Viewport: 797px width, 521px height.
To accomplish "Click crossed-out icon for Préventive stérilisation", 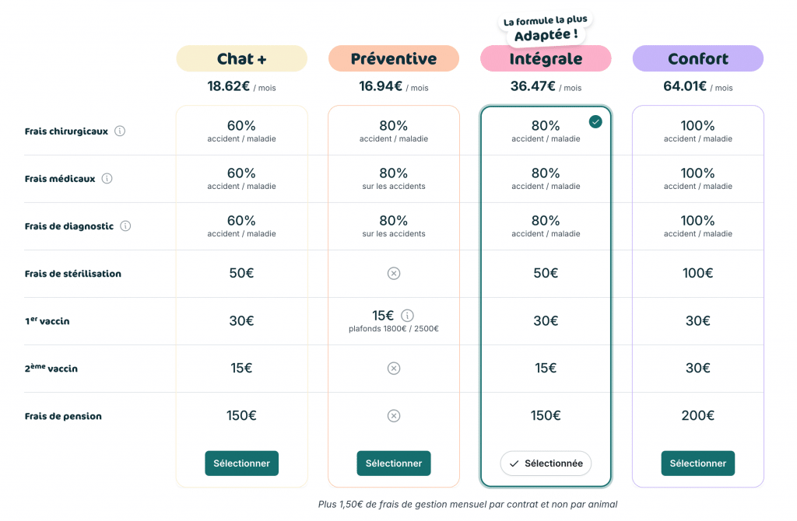I will (x=394, y=273).
